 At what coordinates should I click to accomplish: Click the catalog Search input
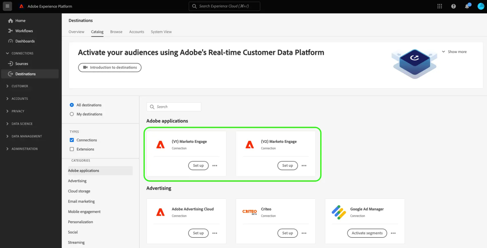pyautogui.click(x=174, y=107)
